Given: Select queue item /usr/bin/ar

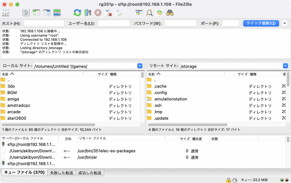Looking at the screenshot, I should [143, 157].
